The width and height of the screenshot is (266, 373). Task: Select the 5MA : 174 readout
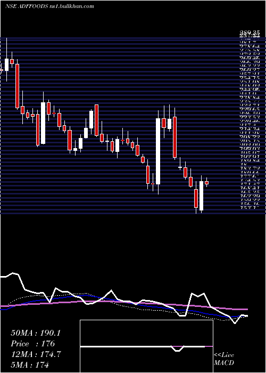30,364
